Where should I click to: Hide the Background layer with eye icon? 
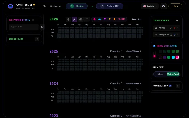(x=156, y=35)
